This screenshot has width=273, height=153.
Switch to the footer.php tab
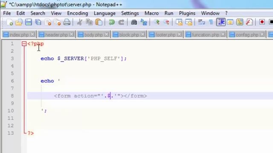(x=165, y=35)
